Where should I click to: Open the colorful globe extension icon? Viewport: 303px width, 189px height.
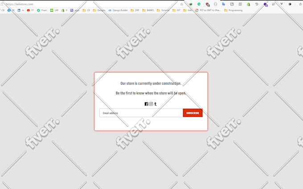pyautogui.click(x=191, y=4)
